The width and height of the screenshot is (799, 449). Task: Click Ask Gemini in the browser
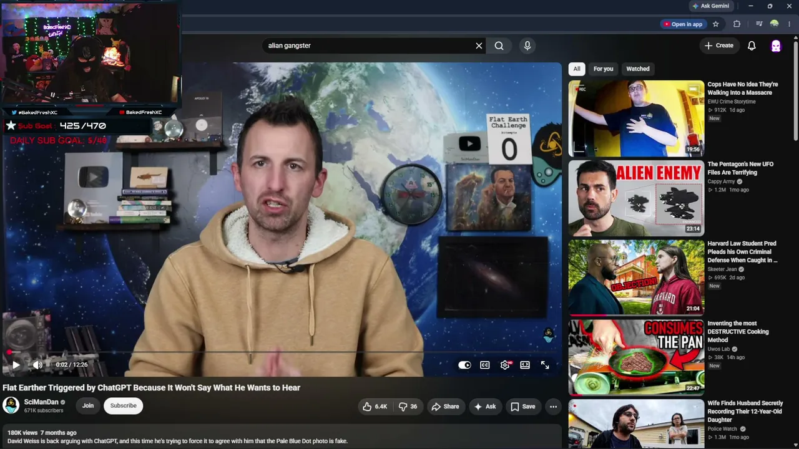click(710, 6)
